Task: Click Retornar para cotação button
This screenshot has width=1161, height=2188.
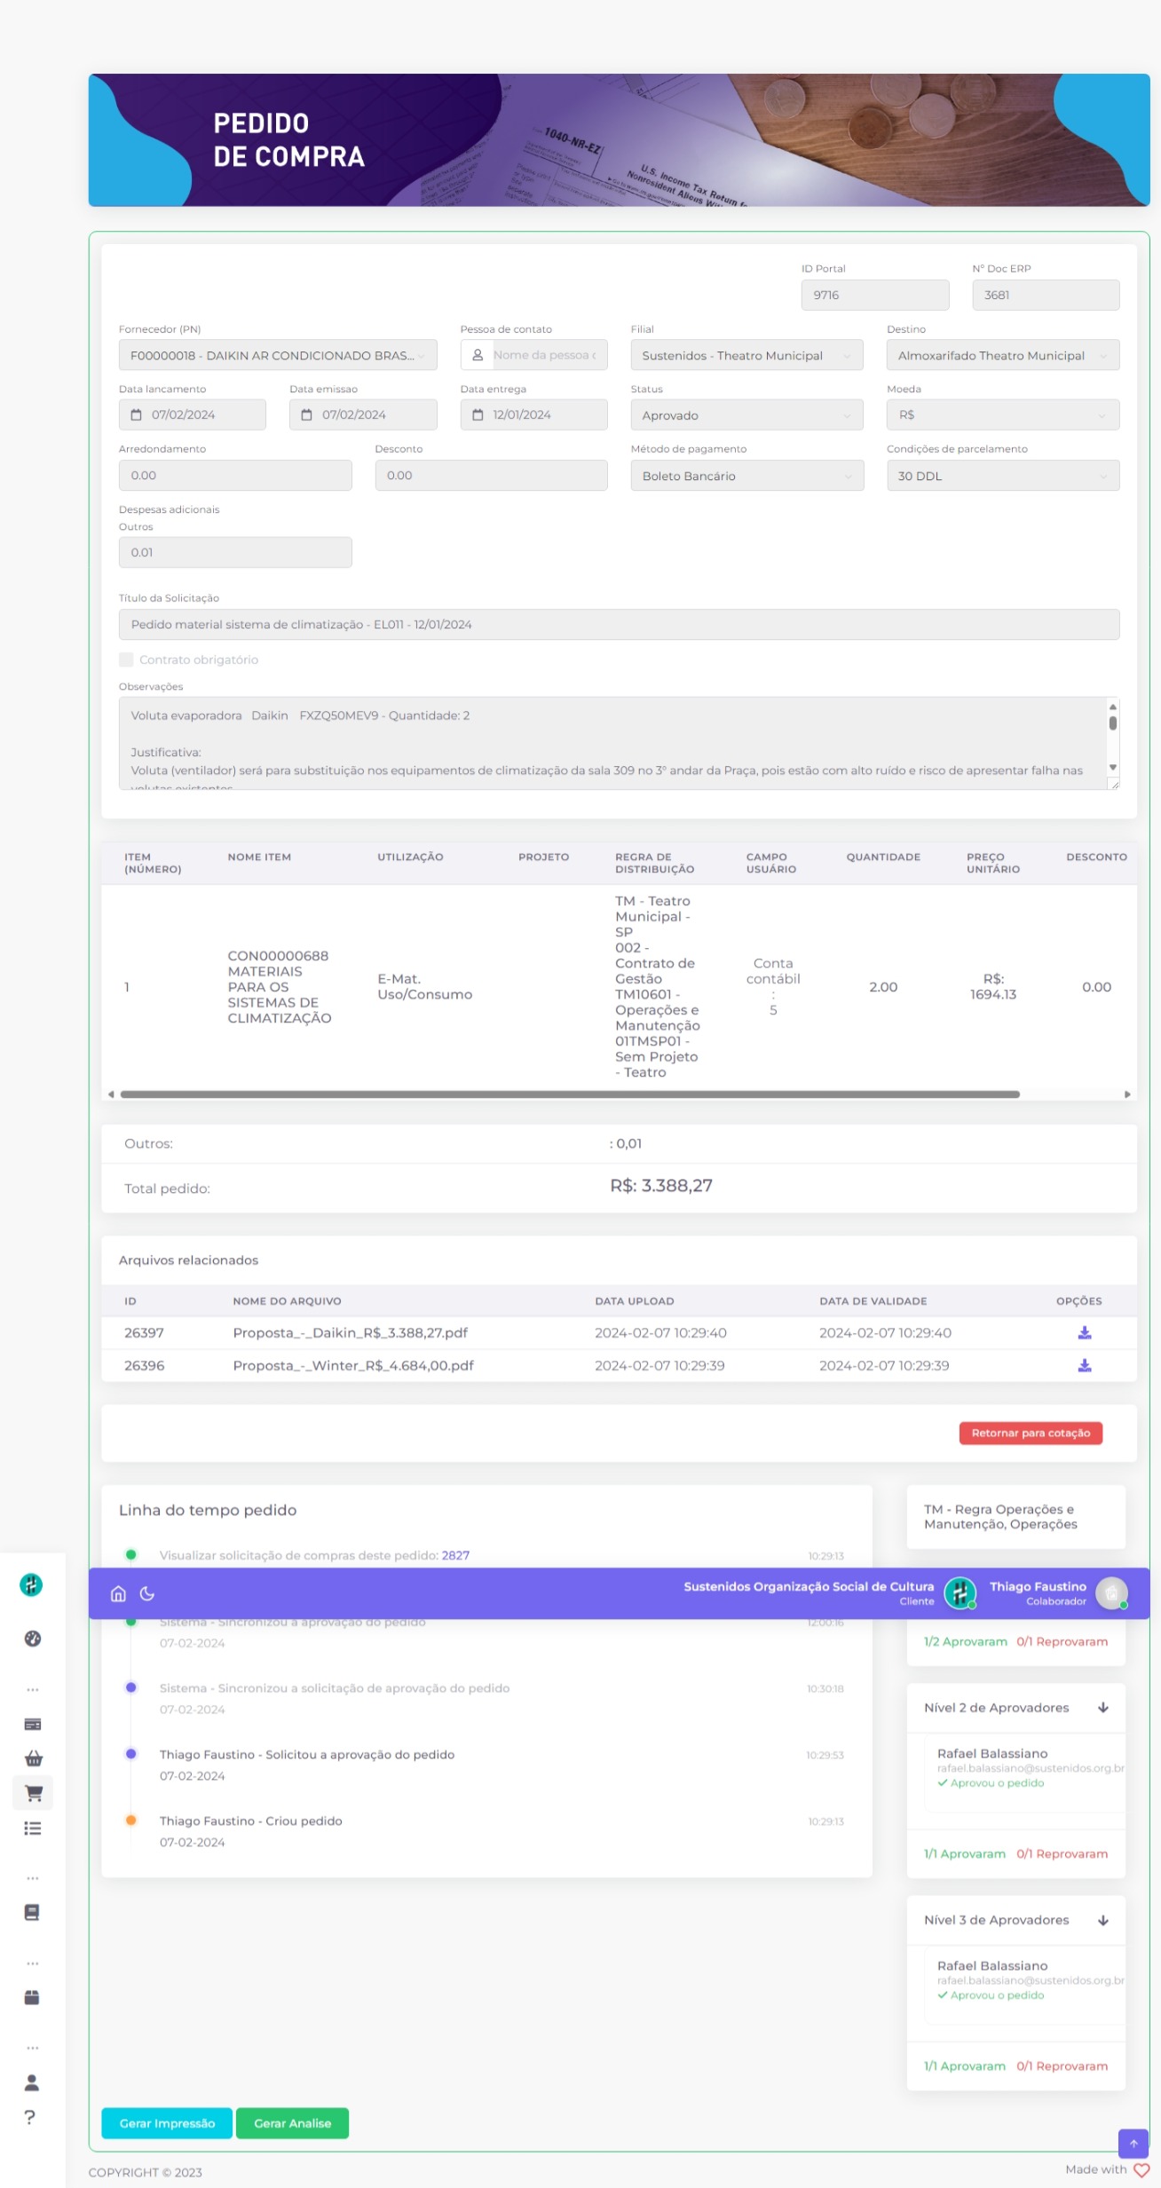Action: coord(1031,1433)
